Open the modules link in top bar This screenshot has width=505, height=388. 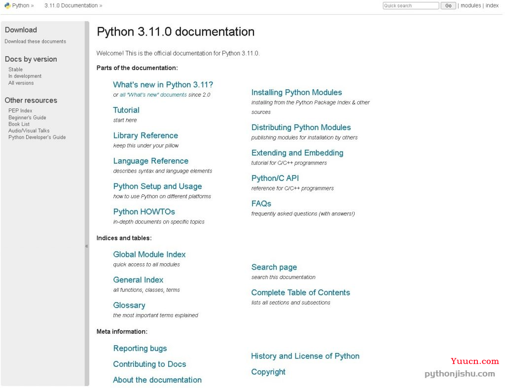(x=470, y=5)
